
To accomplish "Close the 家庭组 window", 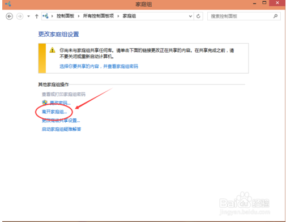I will [x=277, y=3].
